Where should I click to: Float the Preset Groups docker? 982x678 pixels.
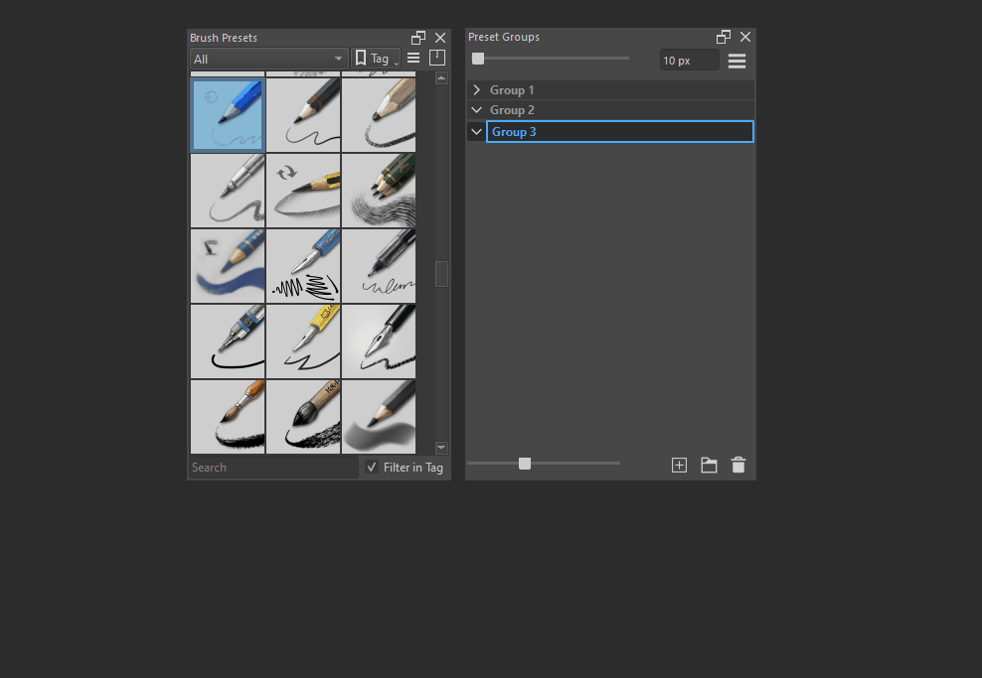point(724,37)
